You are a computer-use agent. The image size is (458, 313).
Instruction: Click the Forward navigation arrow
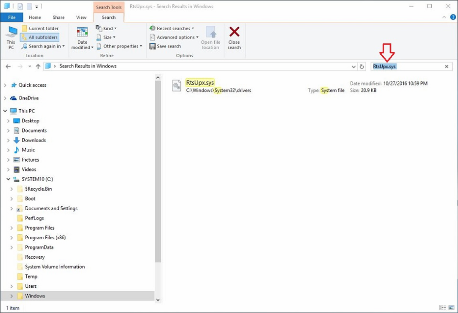pyautogui.click(x=20, y=66)
